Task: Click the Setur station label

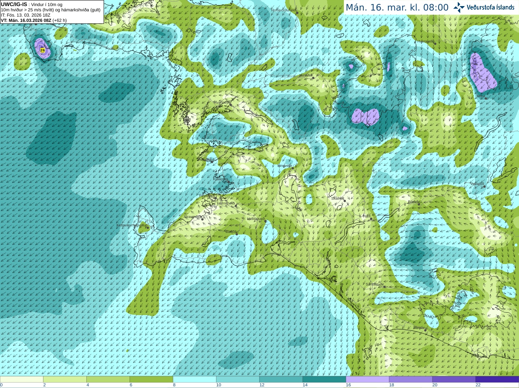Action: 480,96
